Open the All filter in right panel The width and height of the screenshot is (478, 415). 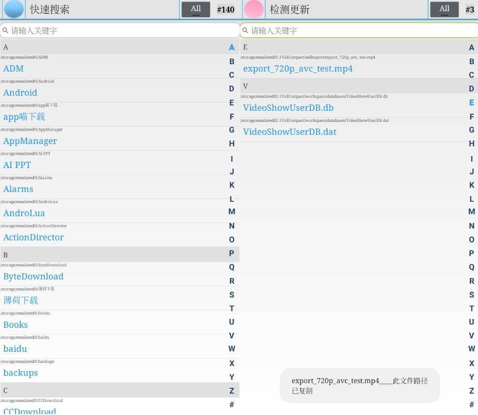click(x=444, y=9)
